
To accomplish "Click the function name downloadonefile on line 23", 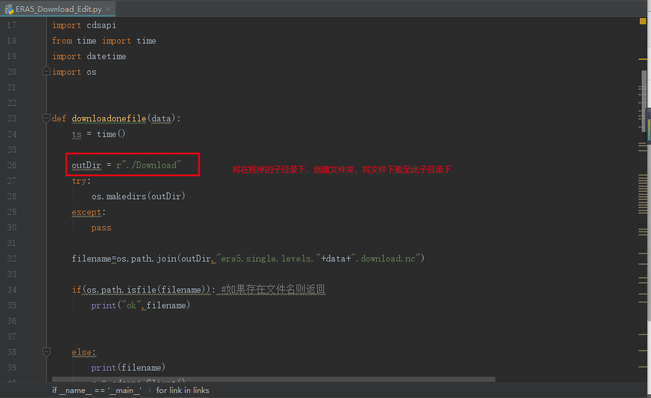I will 108,118.
